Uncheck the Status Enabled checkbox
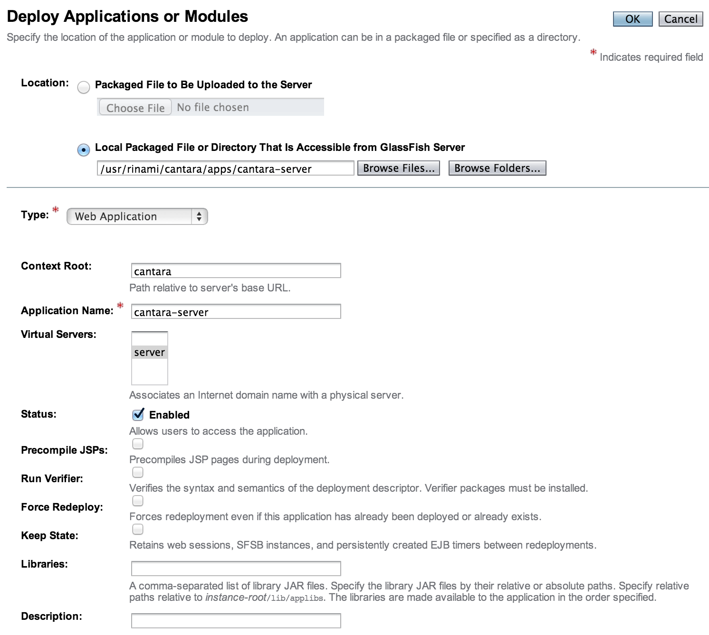Viewport: 709px width, 635px height. [138, 415]
